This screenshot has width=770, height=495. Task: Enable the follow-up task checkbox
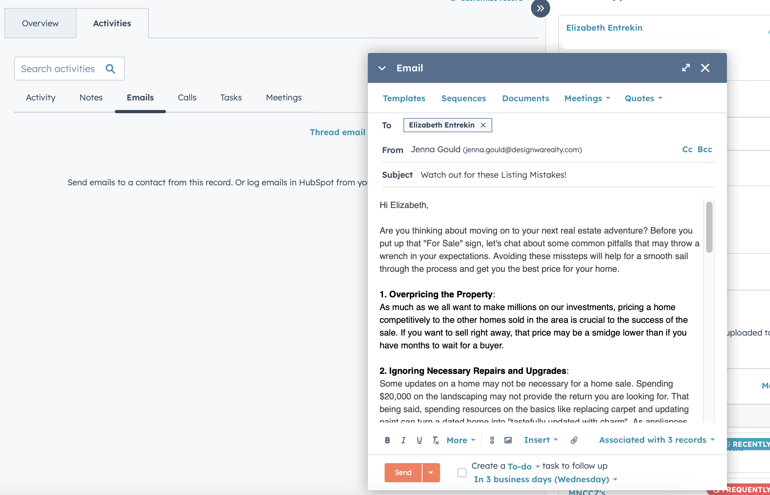click(x=462, y=473)
